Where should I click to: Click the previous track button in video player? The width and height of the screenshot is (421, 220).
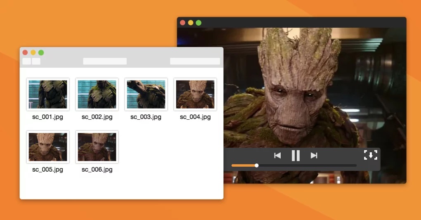(277, 156)
